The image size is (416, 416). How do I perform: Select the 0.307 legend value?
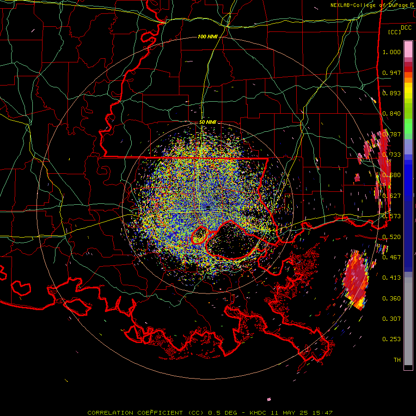tap(392, 318)
